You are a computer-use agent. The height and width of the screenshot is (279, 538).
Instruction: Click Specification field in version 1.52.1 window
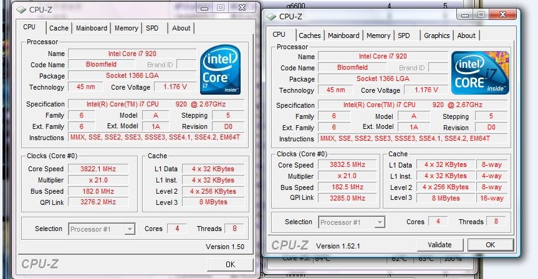[x=413, y=105]
